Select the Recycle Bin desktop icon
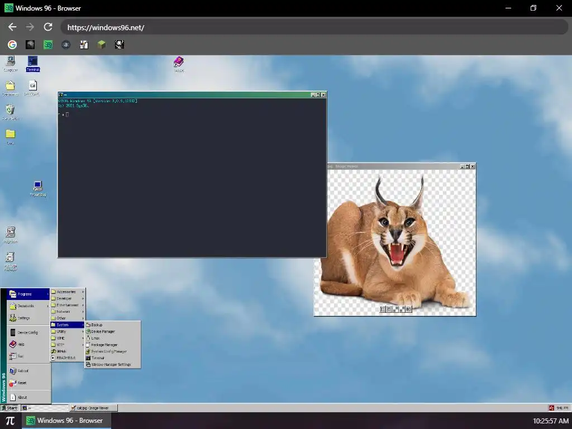 coord(10,112)
